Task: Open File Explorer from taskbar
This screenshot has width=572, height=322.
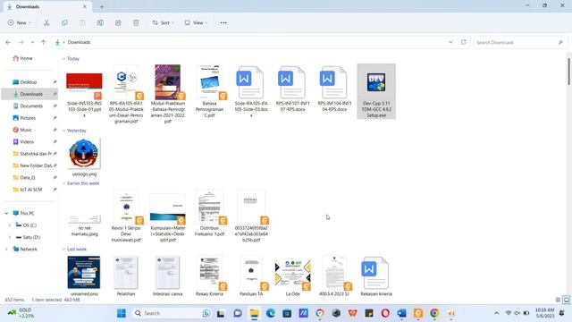Action: 254,313
